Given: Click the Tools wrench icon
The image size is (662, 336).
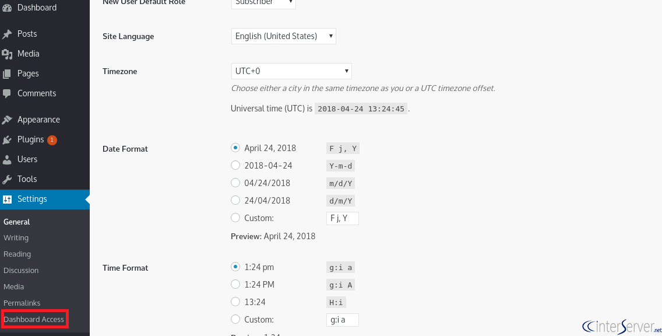Looking at the screenshot, I should (7, 180).
